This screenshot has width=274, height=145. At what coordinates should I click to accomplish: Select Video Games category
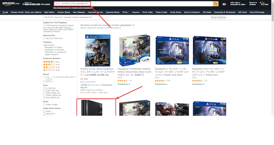tap(49, 45)
